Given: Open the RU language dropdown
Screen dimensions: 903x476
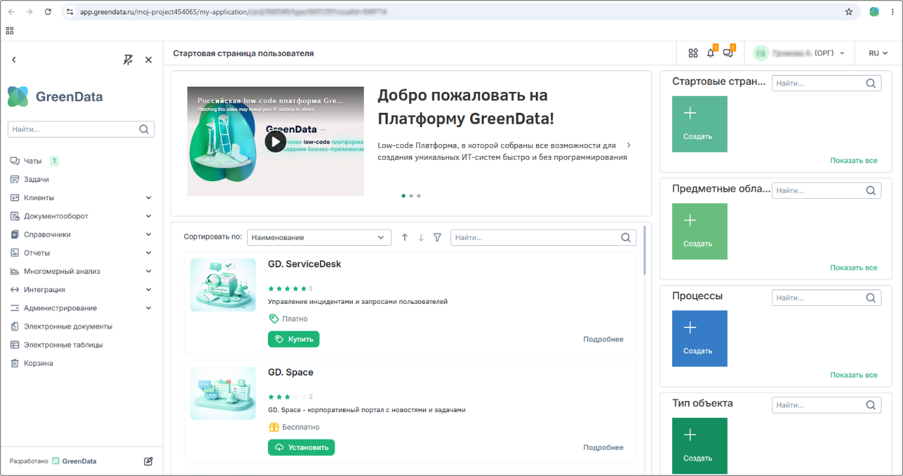Looking at the screenshot, I should tap(878, 53).
